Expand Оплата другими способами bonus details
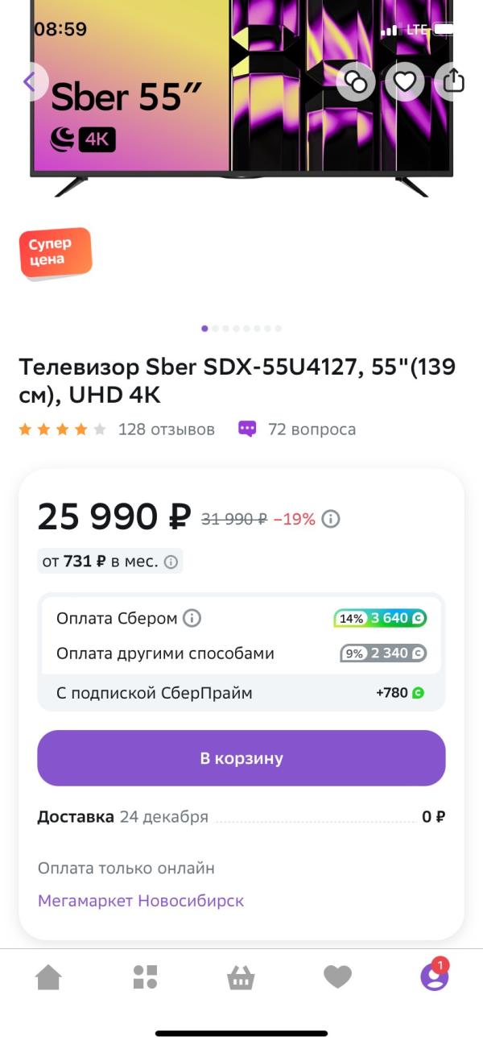The height and width of the screenshot is (1045, 483). (242, 653)
